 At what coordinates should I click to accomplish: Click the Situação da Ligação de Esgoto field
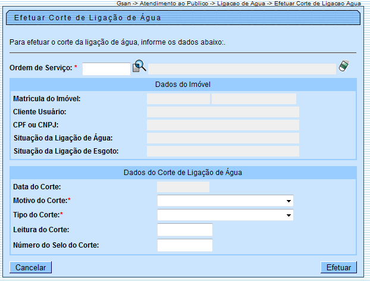click(223, 151)
